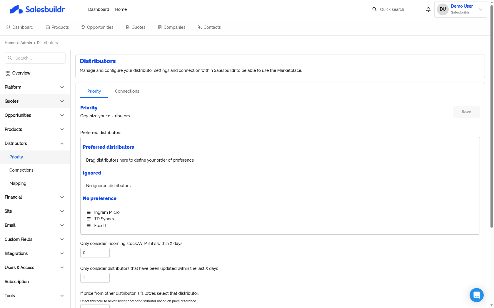Click the Overview grid icon in sidebar
The height and width of the screenshot is (308, 494).
(8, 73)
